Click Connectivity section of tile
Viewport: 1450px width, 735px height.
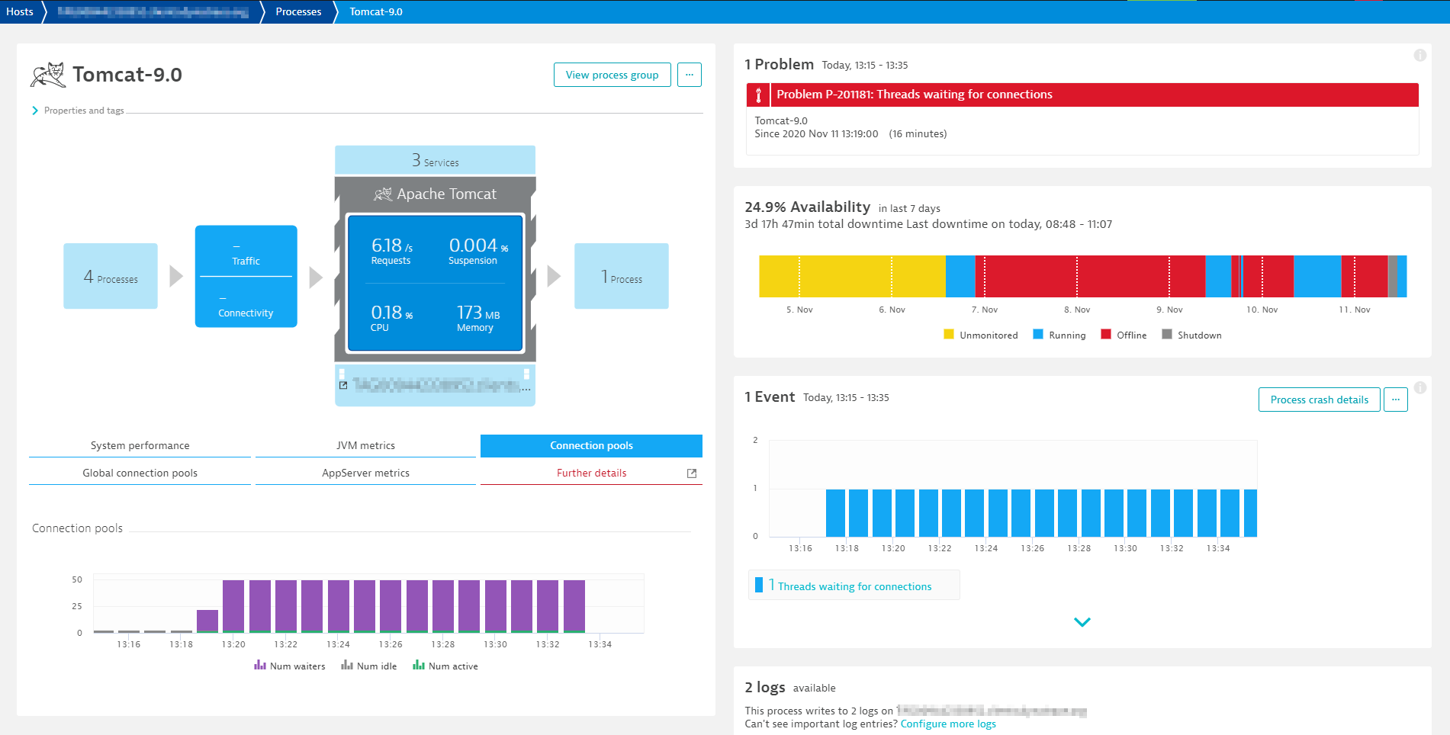click(x=246, y=303)
